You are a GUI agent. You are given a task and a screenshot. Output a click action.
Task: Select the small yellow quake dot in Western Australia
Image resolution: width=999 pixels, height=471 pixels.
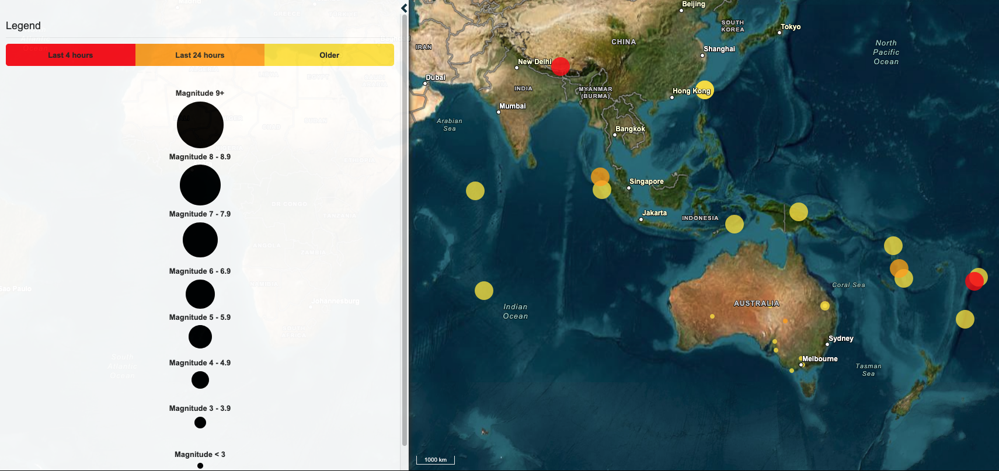pos(712,316)
